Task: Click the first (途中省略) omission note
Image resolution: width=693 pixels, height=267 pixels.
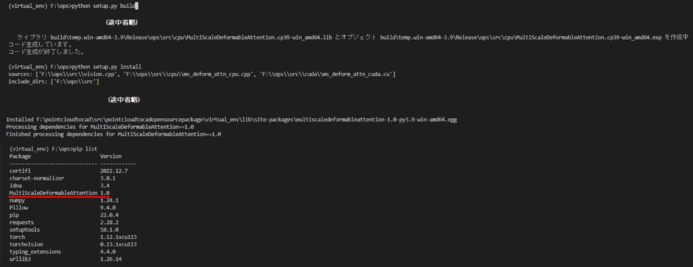Action: tap(122, 22)
